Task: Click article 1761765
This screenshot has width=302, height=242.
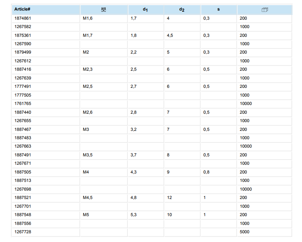Action: click(x=23, y=104)
